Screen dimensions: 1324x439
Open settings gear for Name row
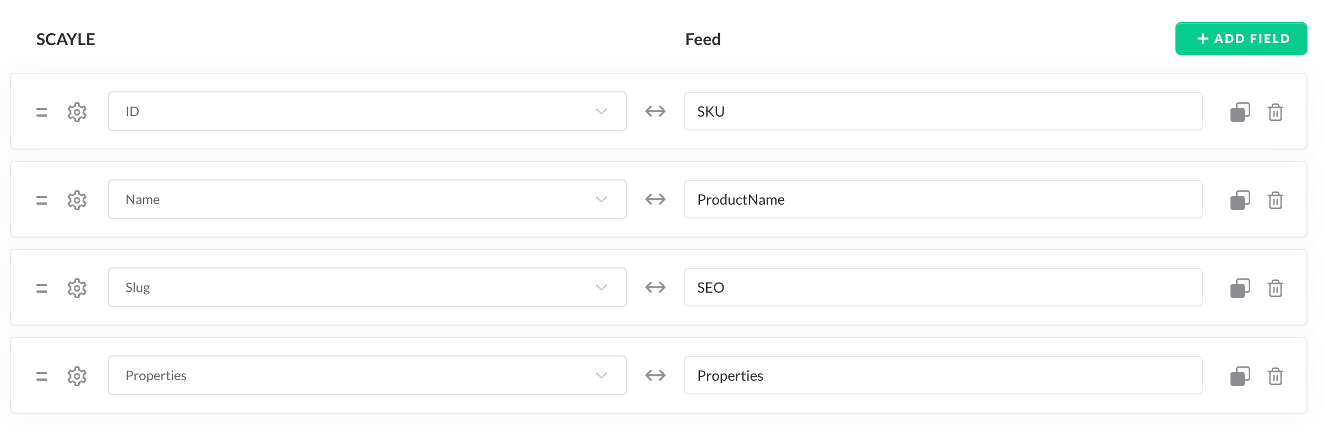coord(77,200)
